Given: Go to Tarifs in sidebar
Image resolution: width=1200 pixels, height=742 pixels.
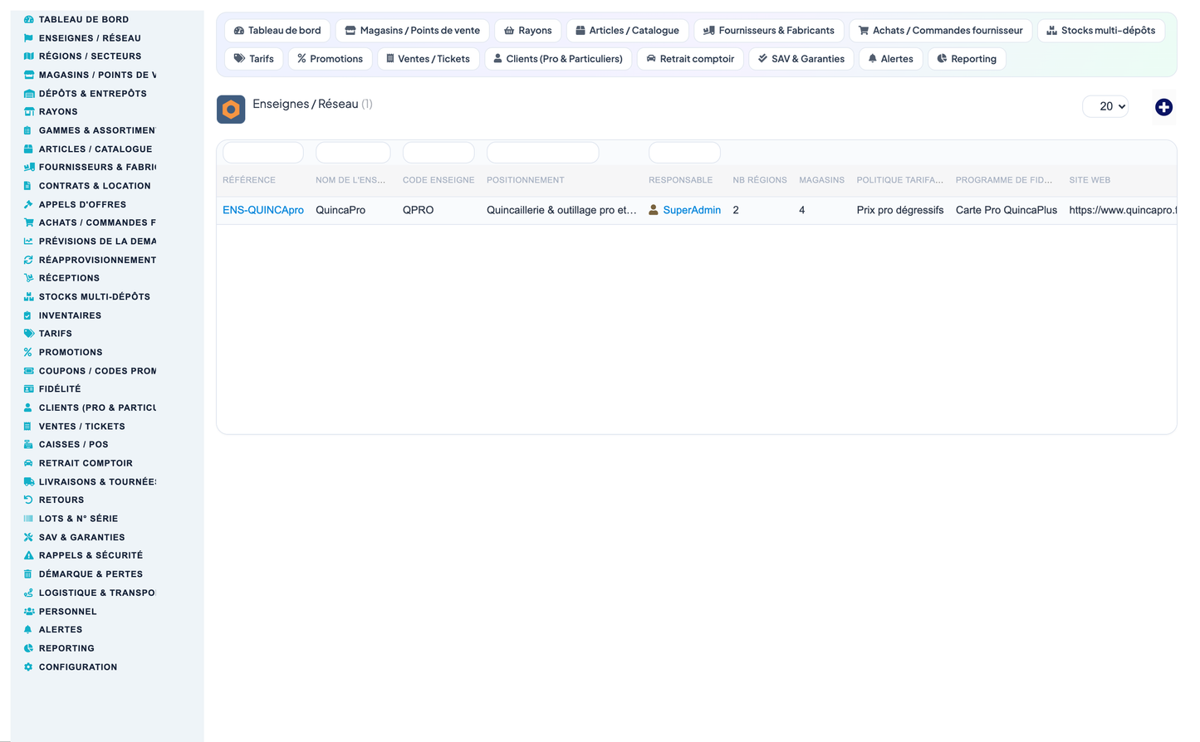Looking at the screenshot, I should pos(56,334).
